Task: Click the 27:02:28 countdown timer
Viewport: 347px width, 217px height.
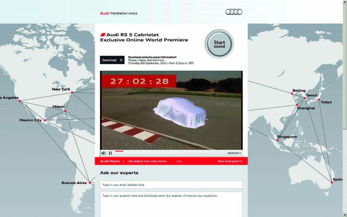Action: click(139, 81)
